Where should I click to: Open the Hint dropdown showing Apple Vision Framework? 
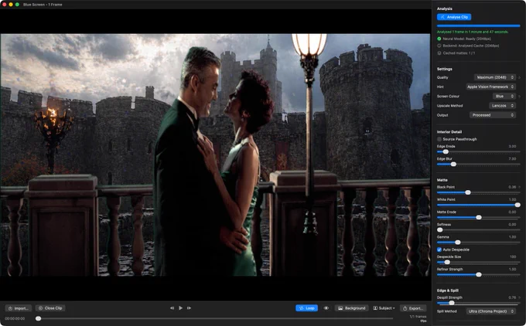490,87
